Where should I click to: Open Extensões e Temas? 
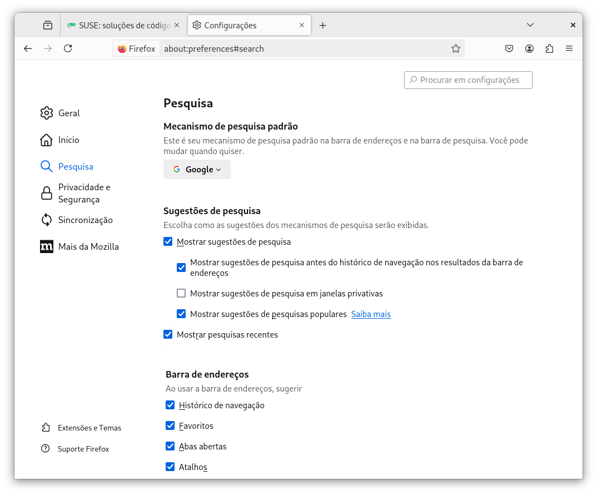89,428
